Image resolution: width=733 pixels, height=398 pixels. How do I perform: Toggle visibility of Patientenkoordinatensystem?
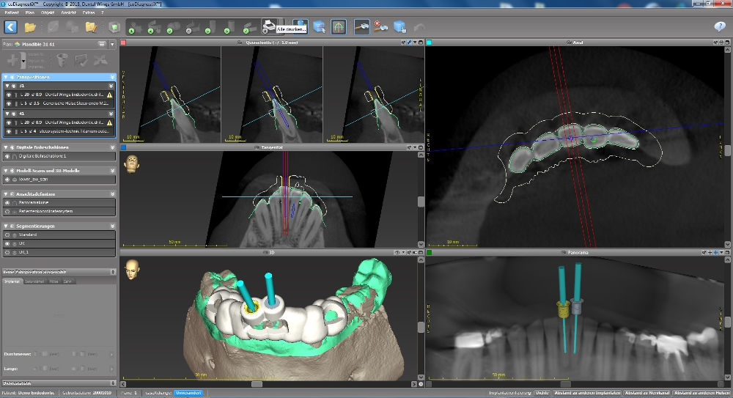tap(8, 211)
